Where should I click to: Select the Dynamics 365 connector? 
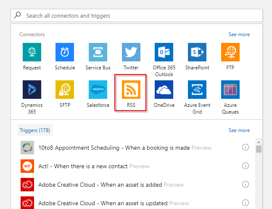[x=32, y=90]
